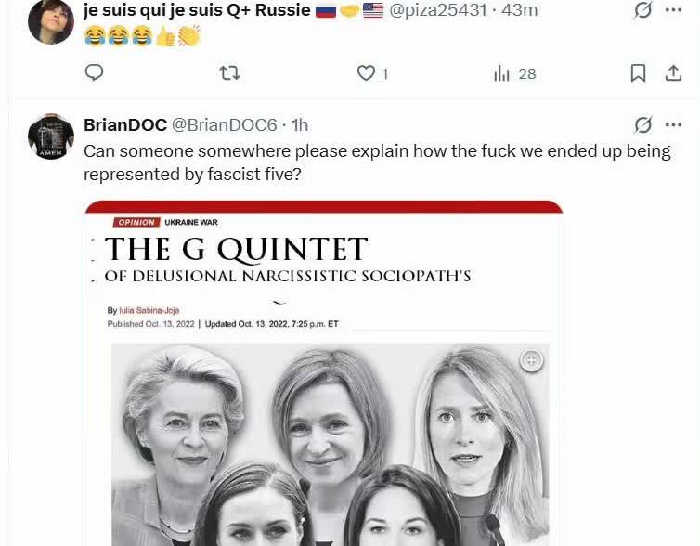Open the 43m timestamp link
The width and height of the screenshot is (700, 546).
519,10
